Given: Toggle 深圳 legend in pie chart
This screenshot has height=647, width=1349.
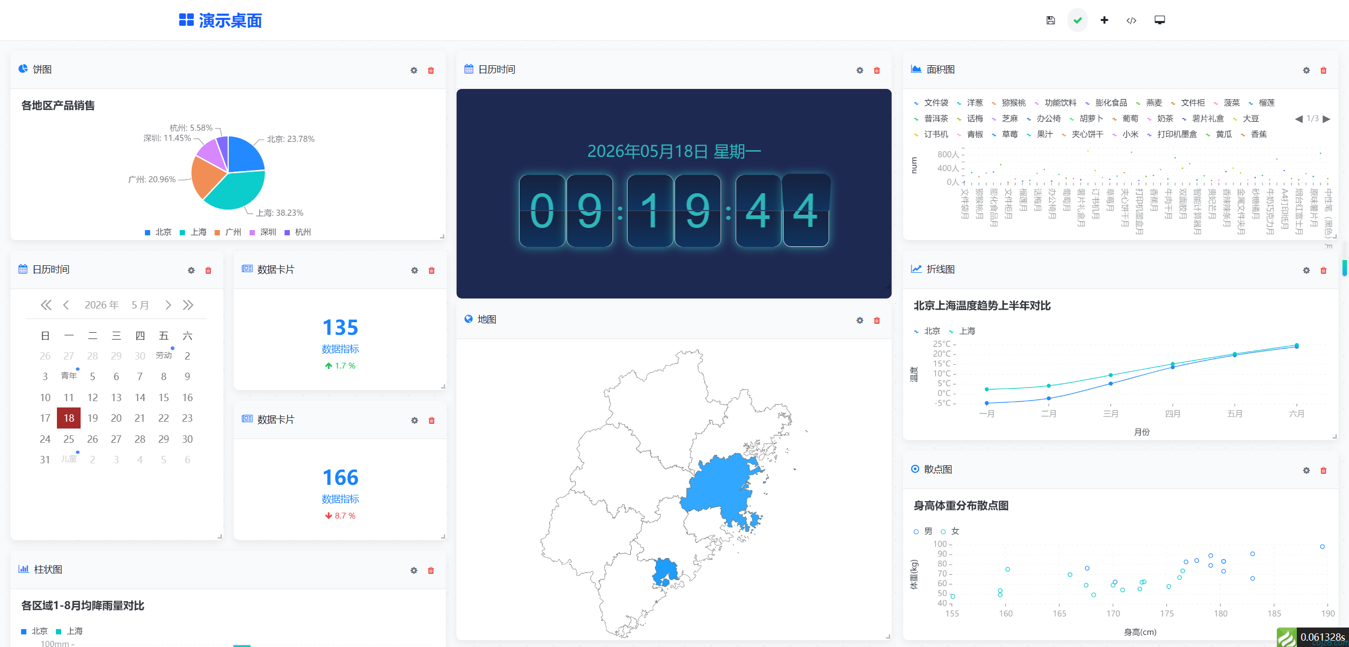Looking at the screenshot, I should pos(262,232).
